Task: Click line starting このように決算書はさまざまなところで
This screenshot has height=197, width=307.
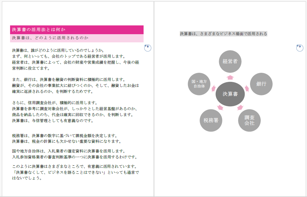Action: [75, 166]
